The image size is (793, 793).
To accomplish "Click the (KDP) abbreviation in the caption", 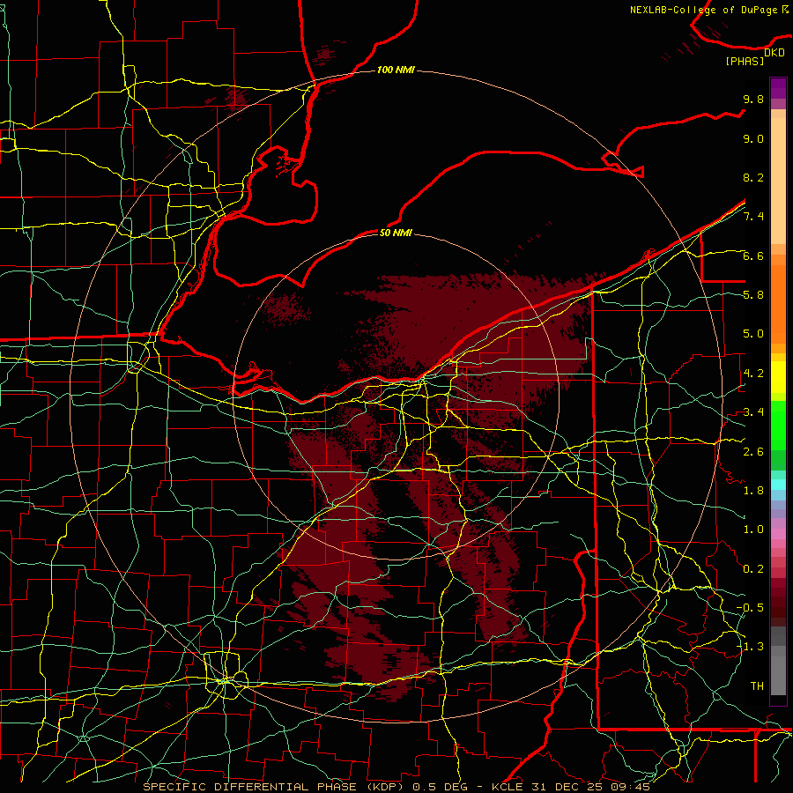I will (385, 787).
